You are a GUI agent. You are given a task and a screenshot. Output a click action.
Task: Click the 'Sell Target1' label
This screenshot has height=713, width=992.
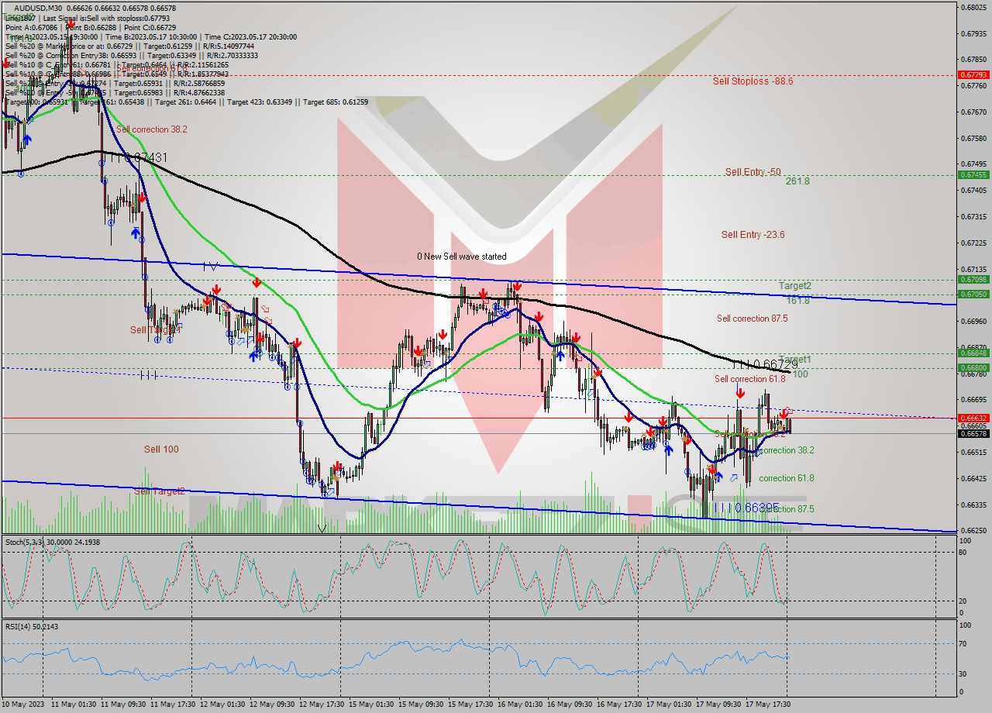point(155,330)
